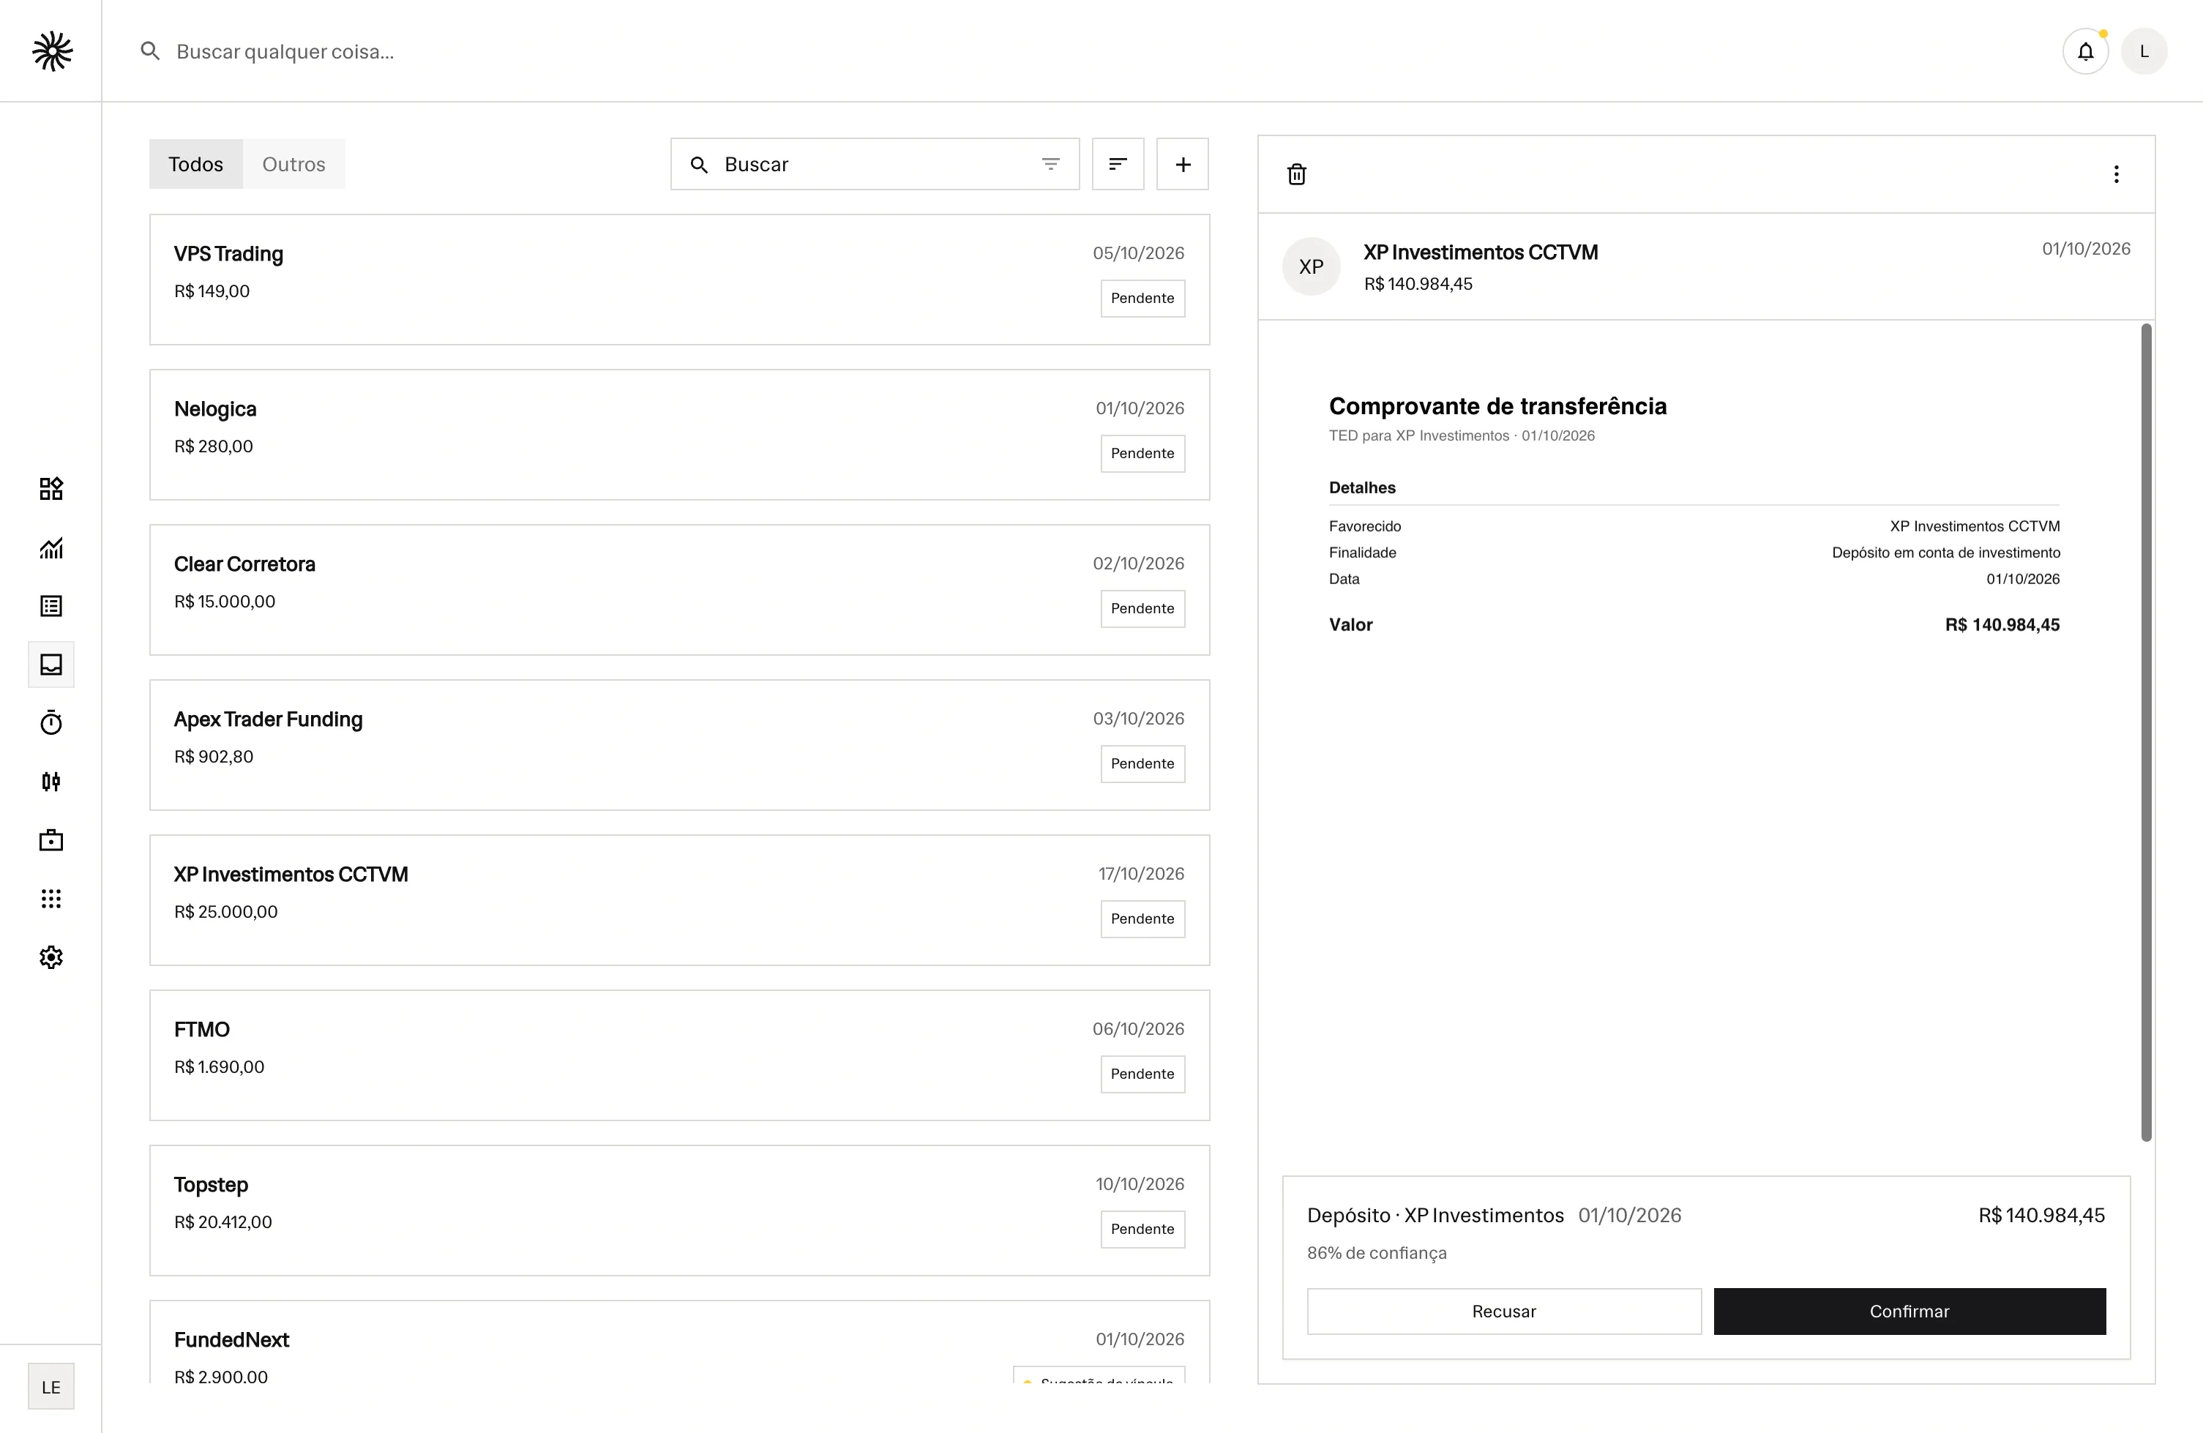Open the Clear Corretora item
Image resolution: width=2203 pixels, height=1433 pixels.
(x=679, y=590)
